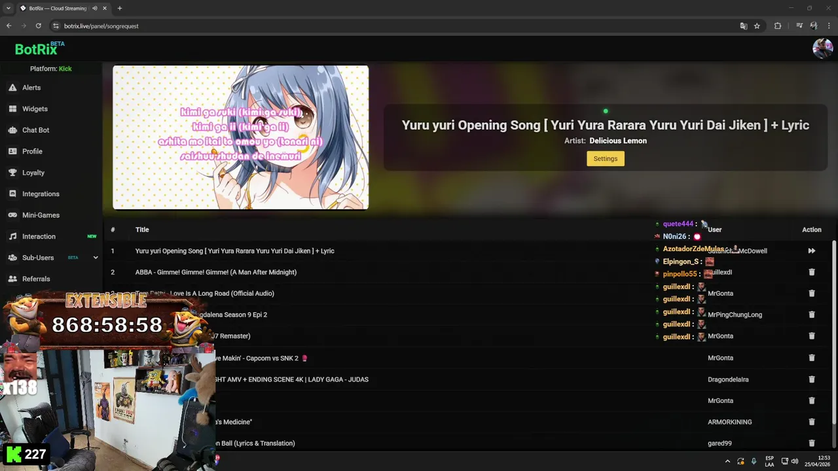Click the Yuru yuri Opening Song title heading

(x=605, y=125)
